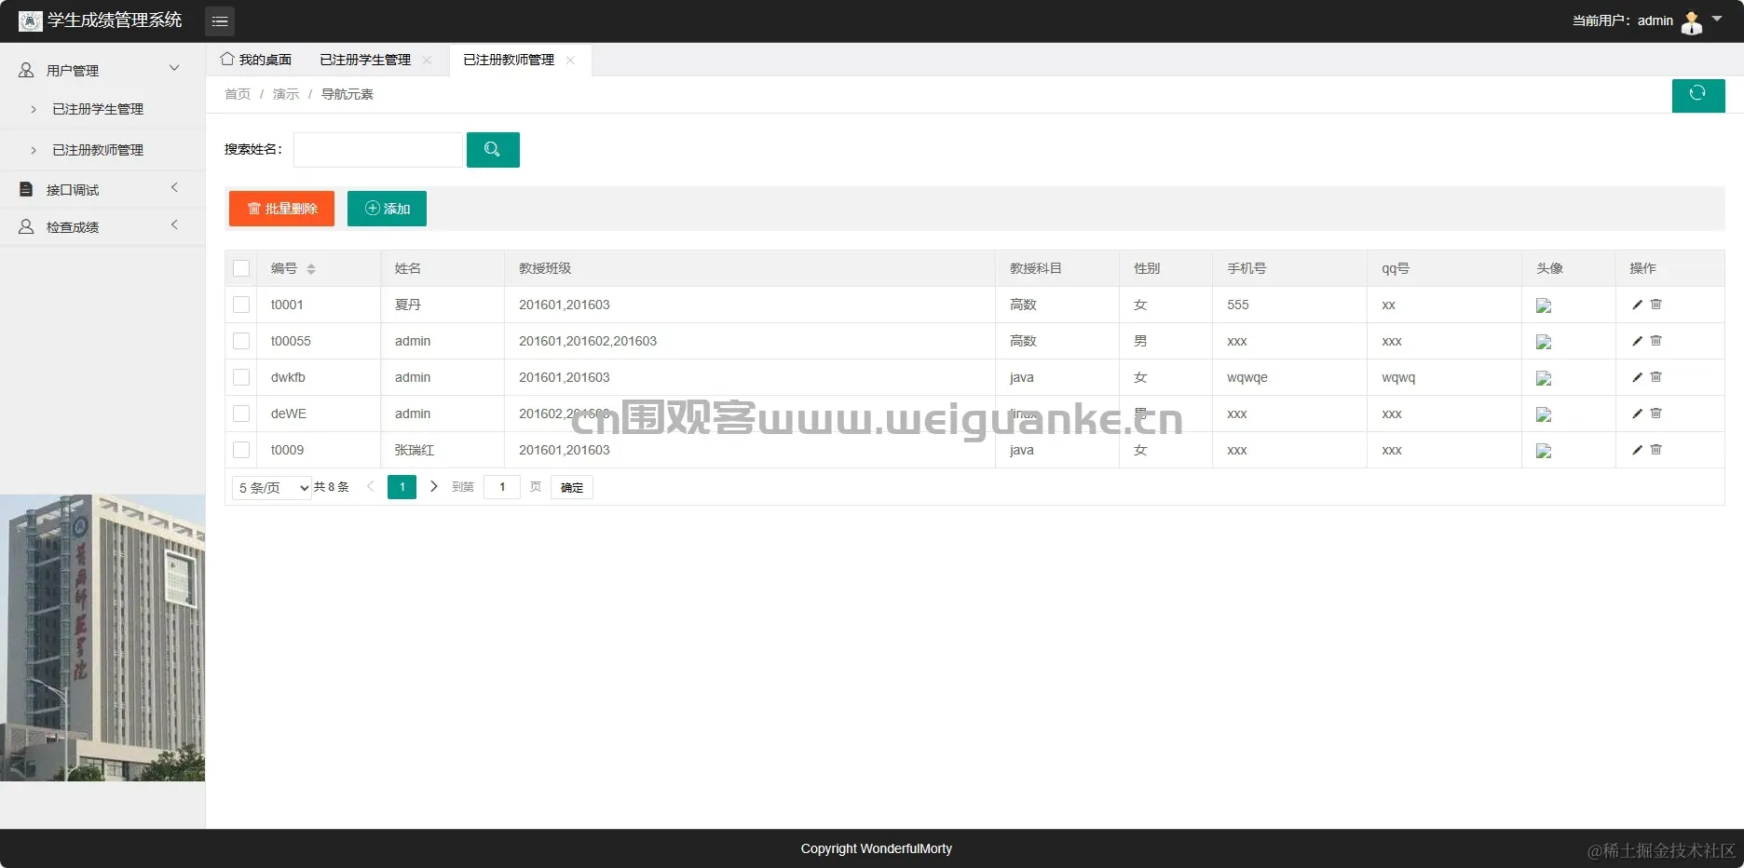The image size is (1744, 868).
Task: Close the 已注册学生管理 tab
Action: 427,60
